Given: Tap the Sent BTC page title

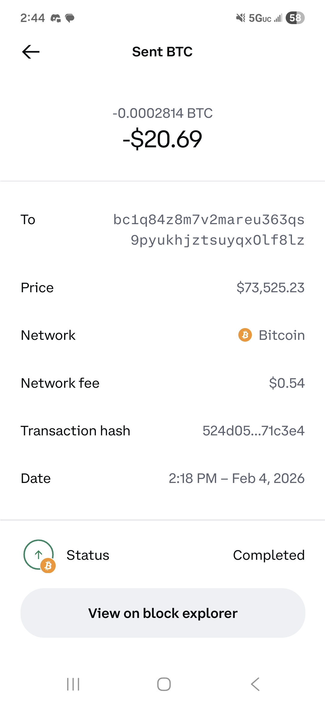Looking at the screenshot, I should tap(162, 52).
